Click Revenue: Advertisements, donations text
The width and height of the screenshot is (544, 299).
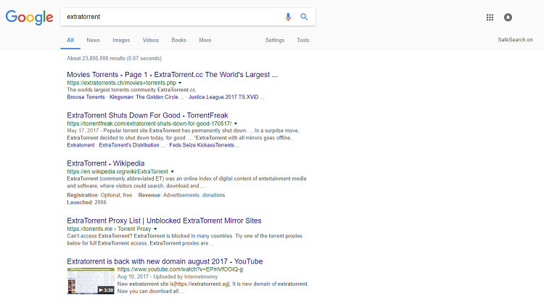pos(181,195)
